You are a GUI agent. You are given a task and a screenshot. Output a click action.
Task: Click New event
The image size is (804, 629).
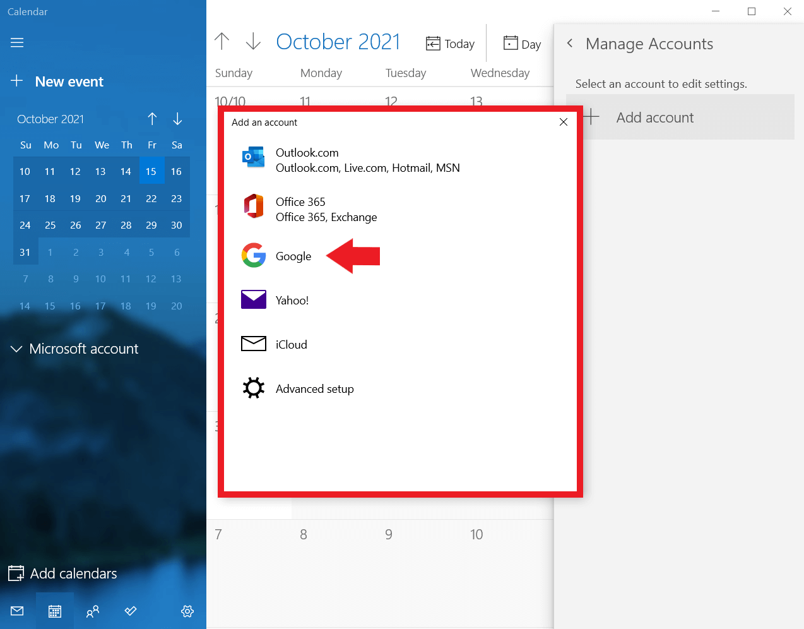(57, 81)
